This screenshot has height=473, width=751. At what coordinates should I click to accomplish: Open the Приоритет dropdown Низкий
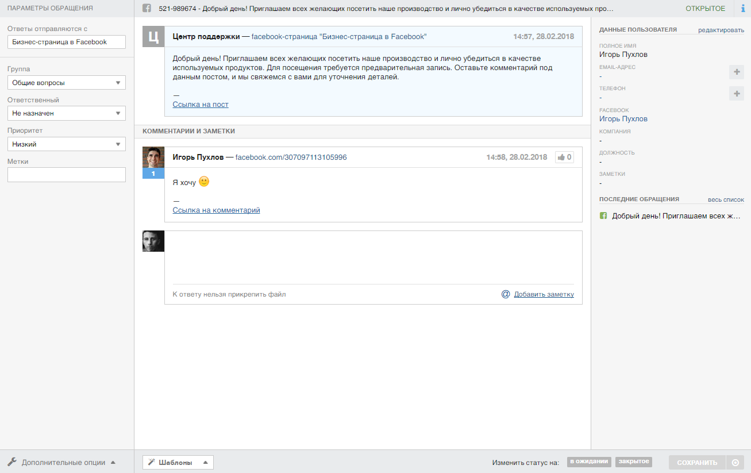click(67, 144)
